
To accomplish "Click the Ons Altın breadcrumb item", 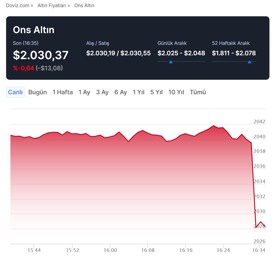I will 84,5.
